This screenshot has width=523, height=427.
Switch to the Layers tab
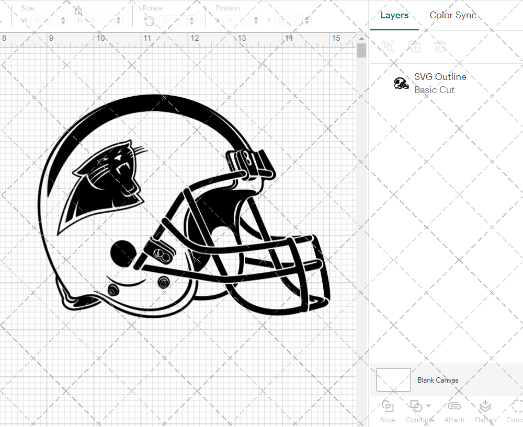point(394,15)
